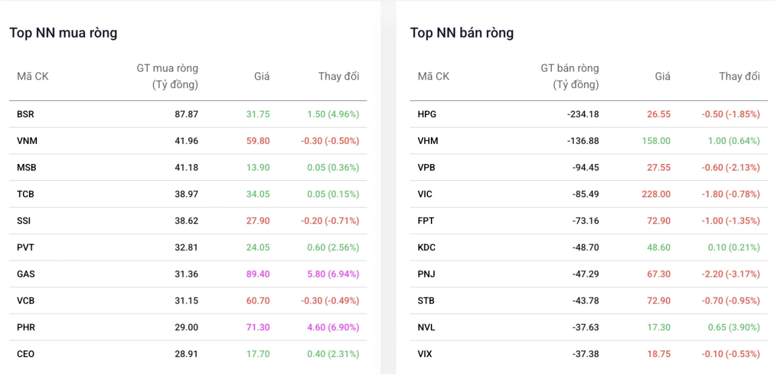The image size is (777, 374).
Task: Click the 'Top NN mua ròng' heading
Action: tap(63, 33)
